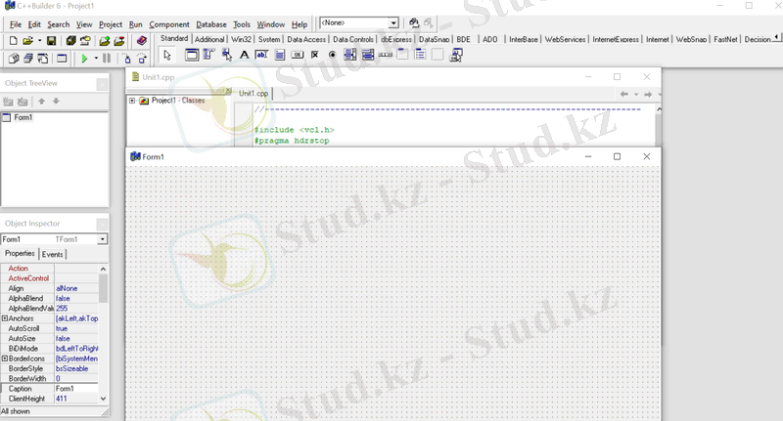Viewport: 783px width, 421px height.
Task: Select the Panel component icon
Action: tap(438, 55)
